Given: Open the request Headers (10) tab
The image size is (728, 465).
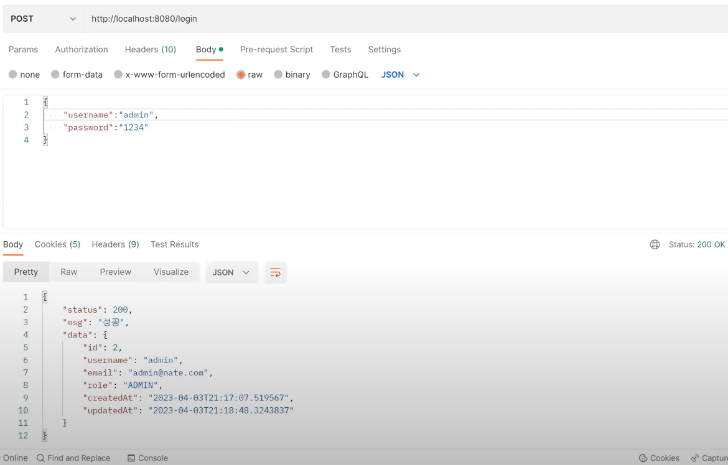Looking at the screenshot, I should [x=151, y=50].
